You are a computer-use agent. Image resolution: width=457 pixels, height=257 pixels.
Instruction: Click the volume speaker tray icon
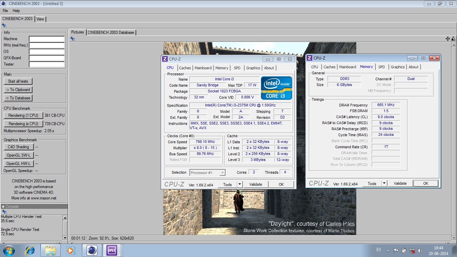point(420,250)
